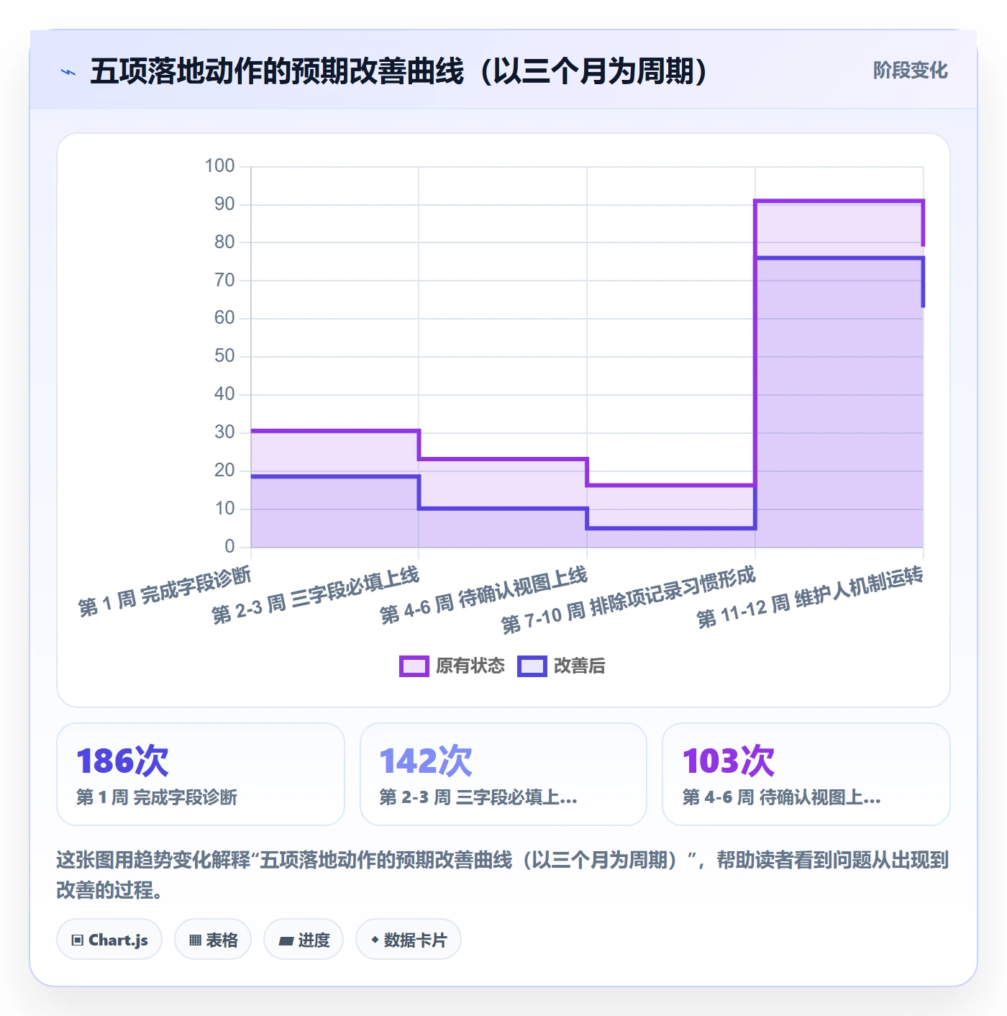This screenshot has height=1016, width=1007.
Task: Click the 186次 stat value
Action: (x=122, y=761)
